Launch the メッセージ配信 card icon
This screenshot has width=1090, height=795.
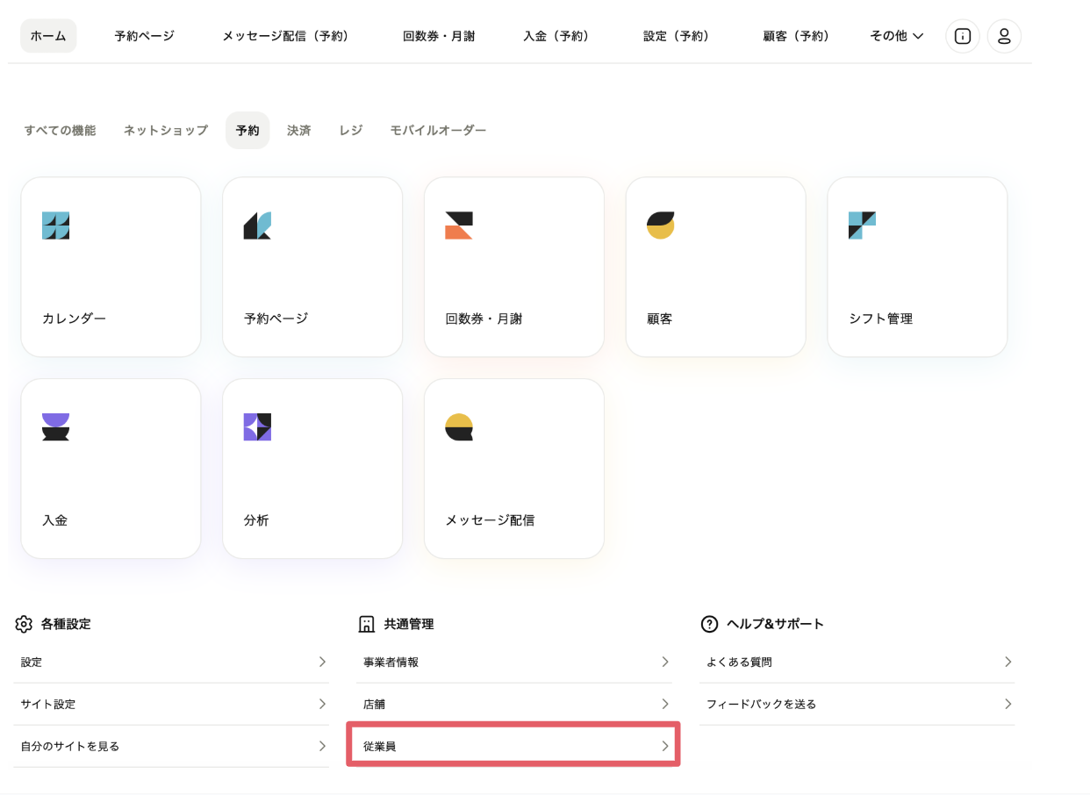[x=459, y=427]
